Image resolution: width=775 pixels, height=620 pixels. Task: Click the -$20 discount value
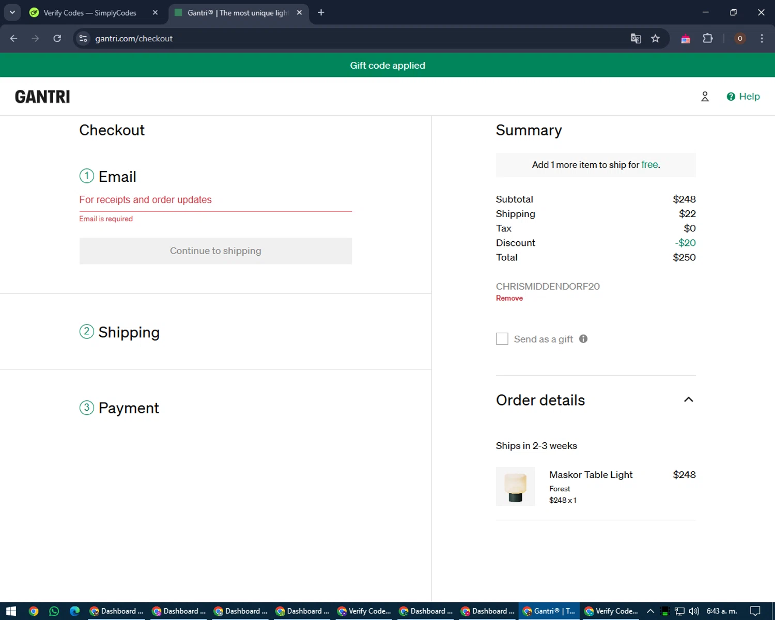(x=685, y=243)
